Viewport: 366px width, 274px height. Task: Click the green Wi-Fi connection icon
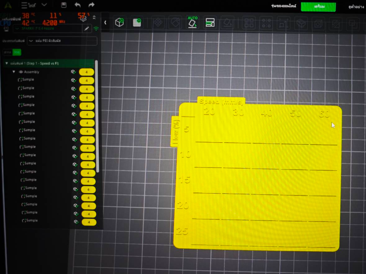point(96,29)
